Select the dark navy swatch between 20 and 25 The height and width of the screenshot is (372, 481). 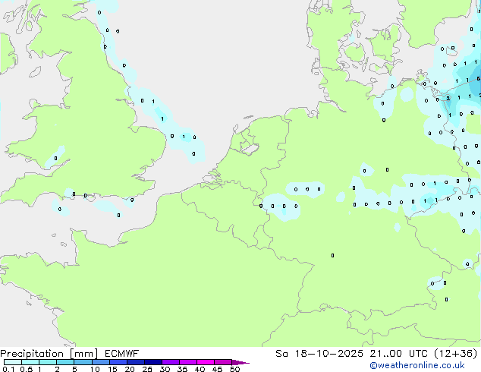[x=137, y=362]
